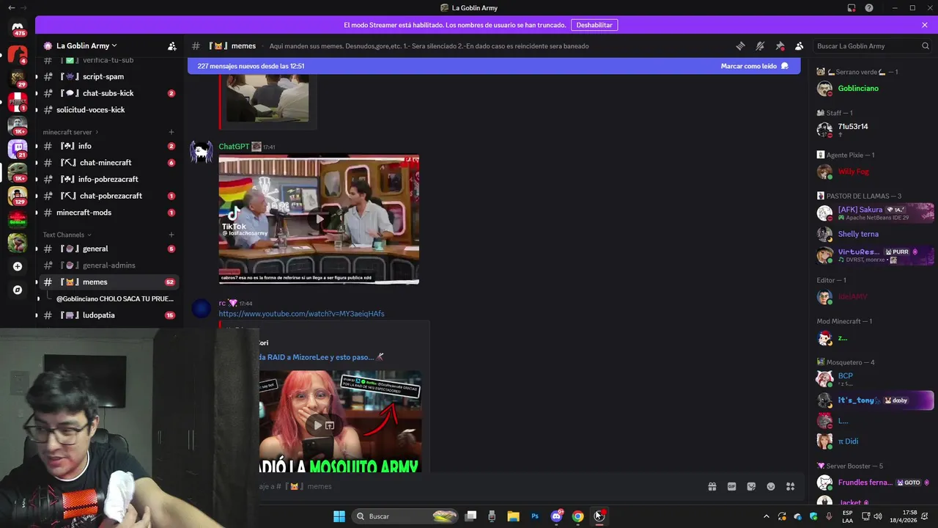Open Photoshop from the taskbar

pyautogui.click(x=535, y=516)
